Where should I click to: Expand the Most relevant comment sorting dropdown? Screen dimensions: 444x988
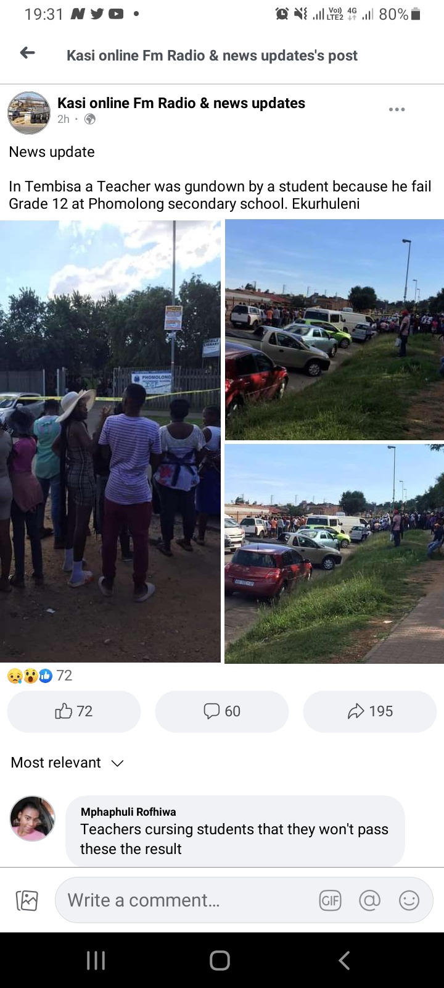[67, 763]
